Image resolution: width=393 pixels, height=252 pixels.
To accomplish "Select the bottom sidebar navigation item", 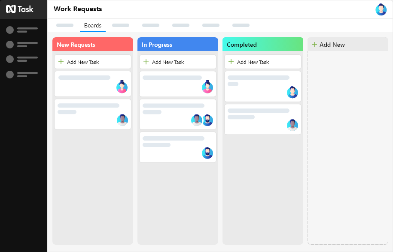I will (9, 75).
